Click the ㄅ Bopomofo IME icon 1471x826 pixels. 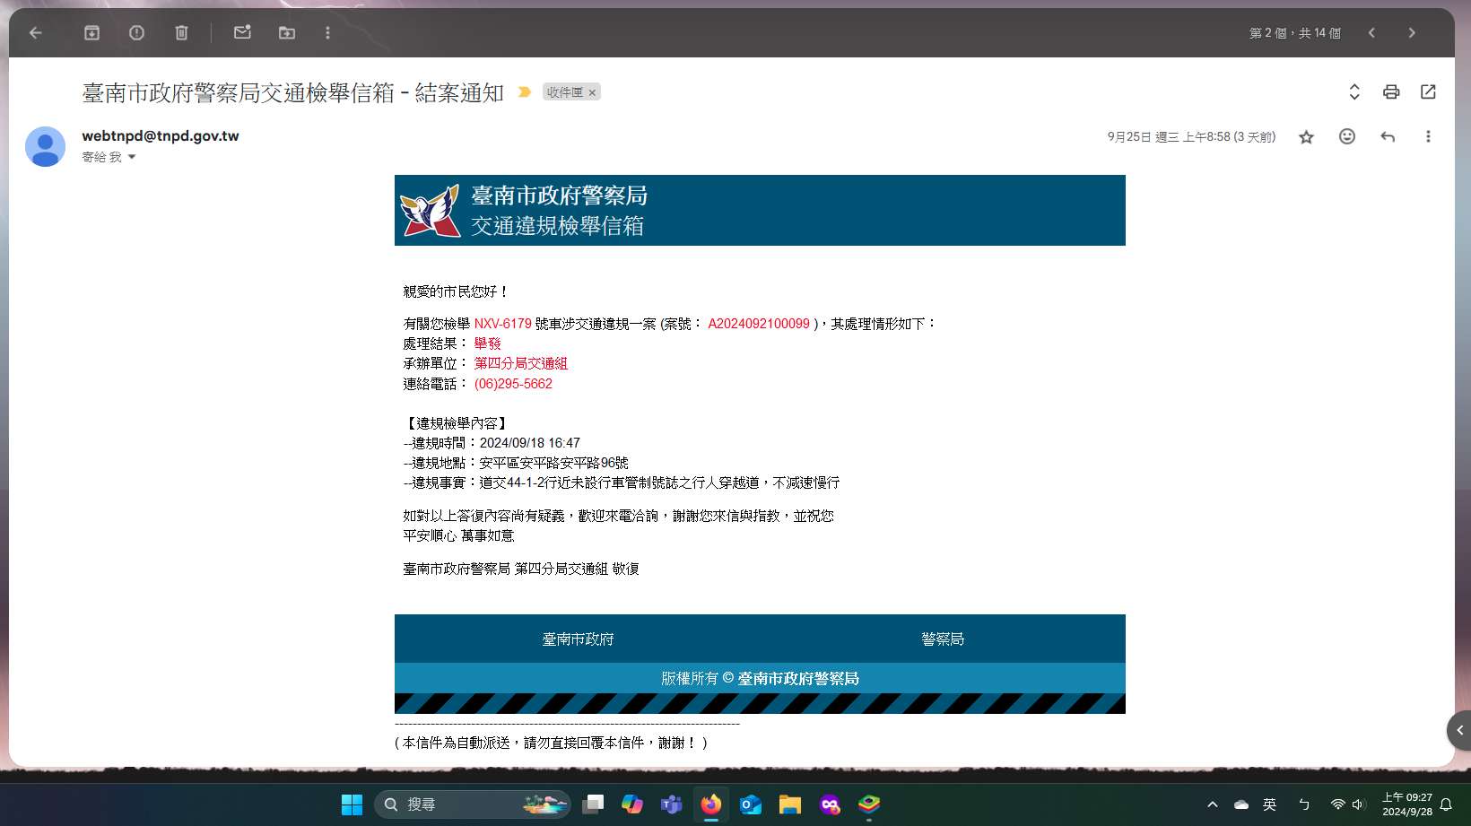click(1304, 804)
